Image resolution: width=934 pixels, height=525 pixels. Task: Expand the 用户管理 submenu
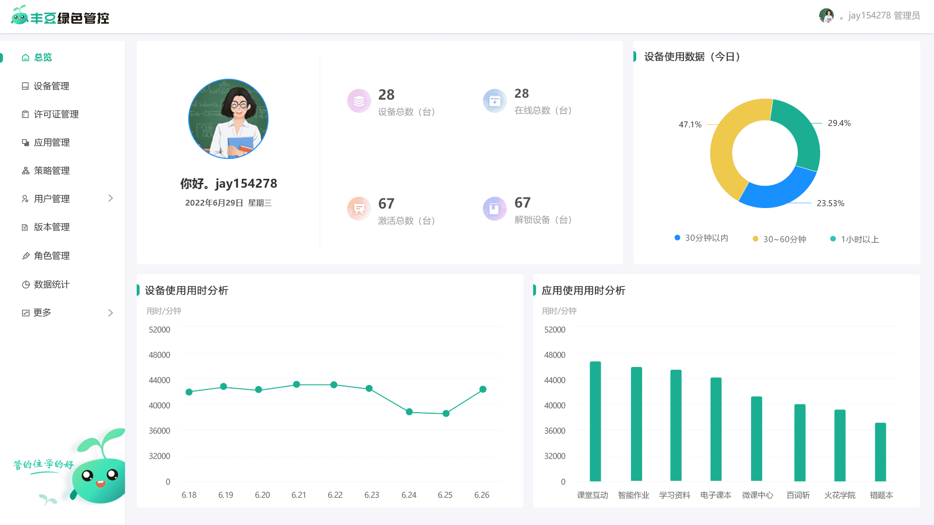coord(110,198)
